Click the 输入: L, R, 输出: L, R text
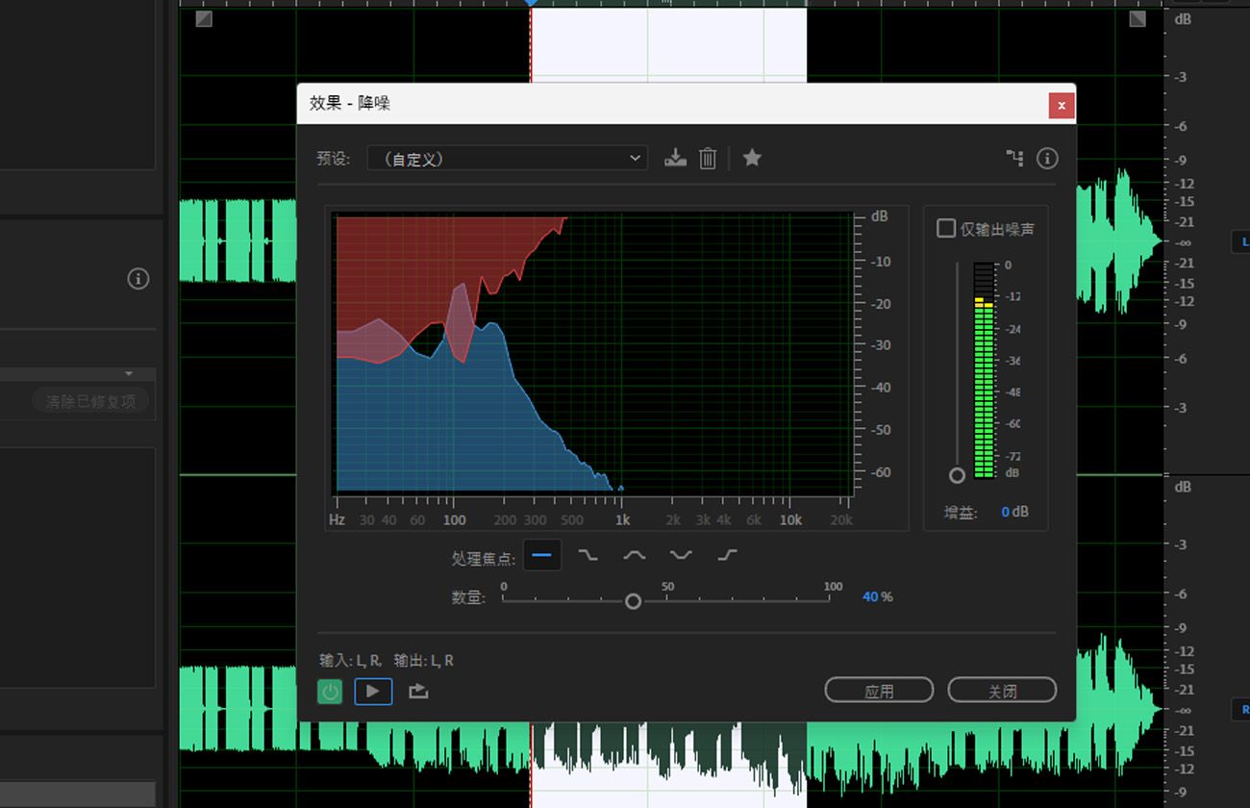This screenshot has height=808, width=1250. 387,660
